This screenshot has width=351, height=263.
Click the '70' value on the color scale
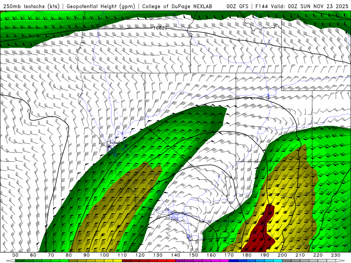point(51,255)
